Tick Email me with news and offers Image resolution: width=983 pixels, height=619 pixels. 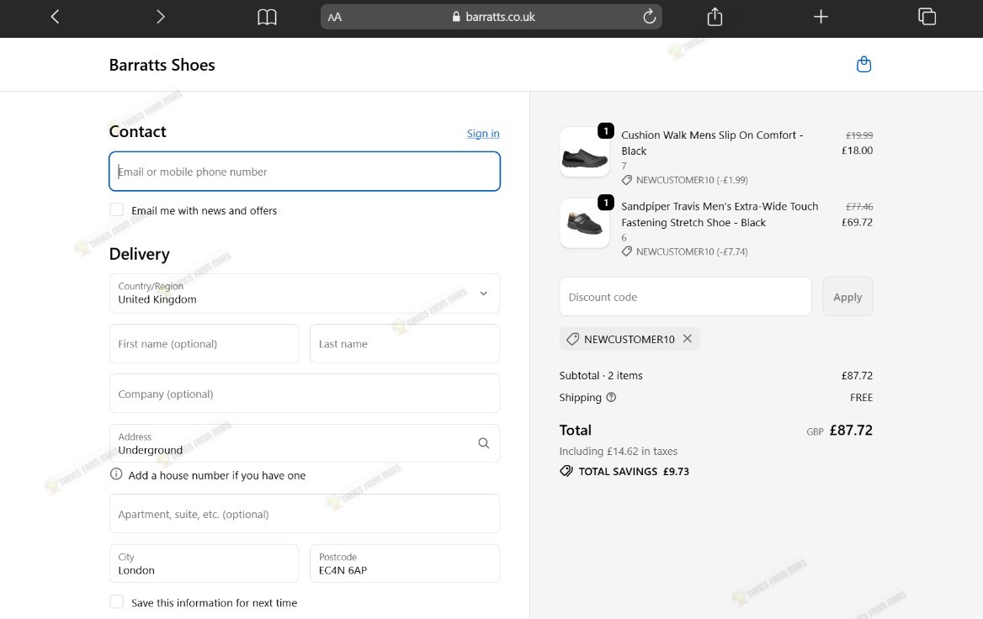pyautogui.click(x=117, y=210)
